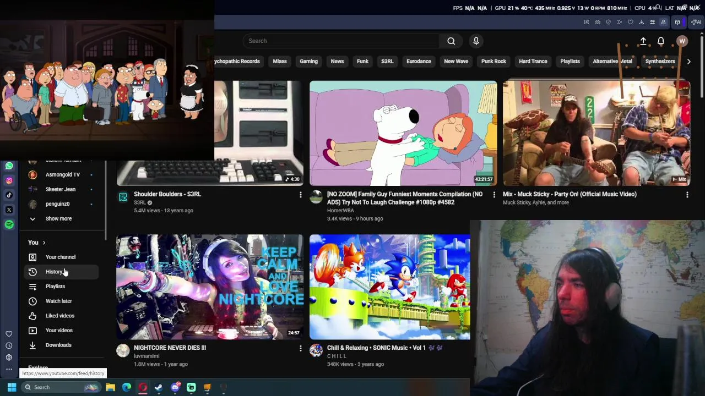The image size is (705, 396).
Task: Open File Explorer from taskbar
Action: pyautogui.click(x=110, y=387)
